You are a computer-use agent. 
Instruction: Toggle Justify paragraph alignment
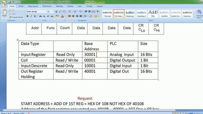click(x=81, y=16)
